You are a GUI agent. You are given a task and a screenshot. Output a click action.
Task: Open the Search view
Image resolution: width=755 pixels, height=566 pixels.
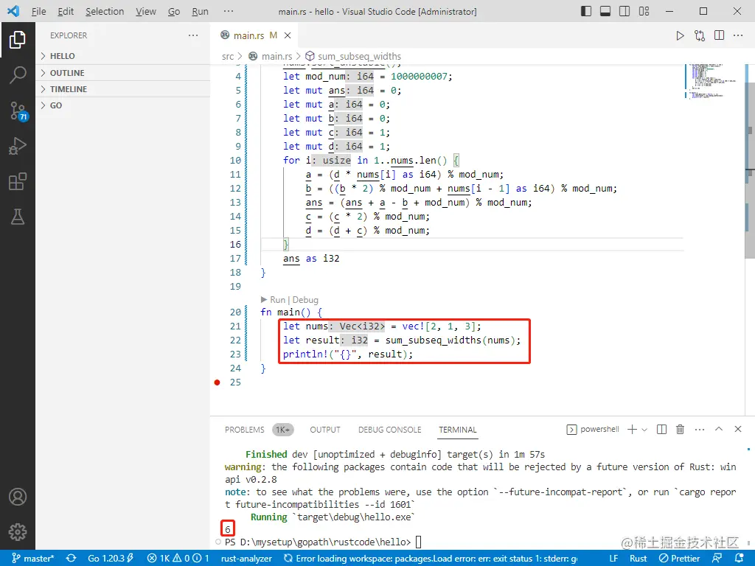(18, 74)
